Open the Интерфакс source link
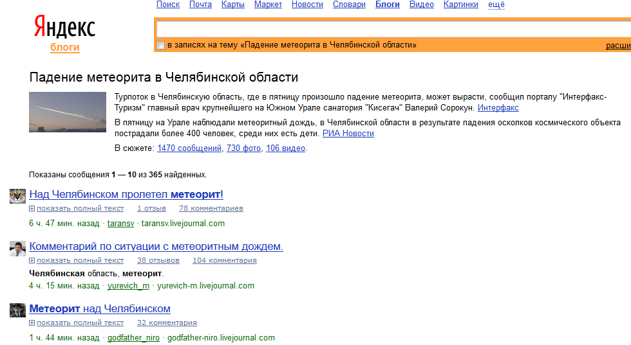 click(x=498, y=108)
